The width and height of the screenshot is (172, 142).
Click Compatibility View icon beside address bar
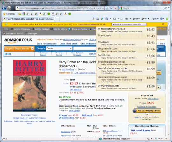pyautogui.click(x=107, y=8)
